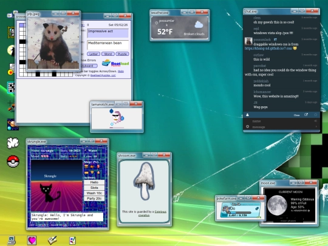Open the black cat moon desktop icon
Screen dimensions: 328x246
tap(11, 50)
